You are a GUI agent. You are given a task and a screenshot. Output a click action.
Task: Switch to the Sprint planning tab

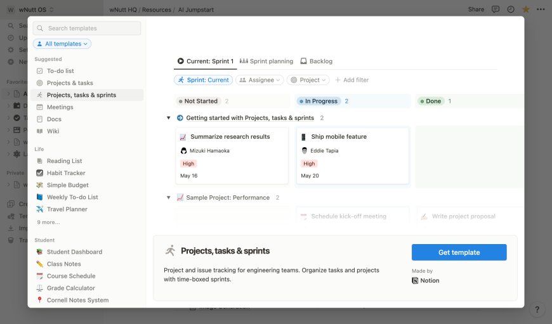pos(266,62)
